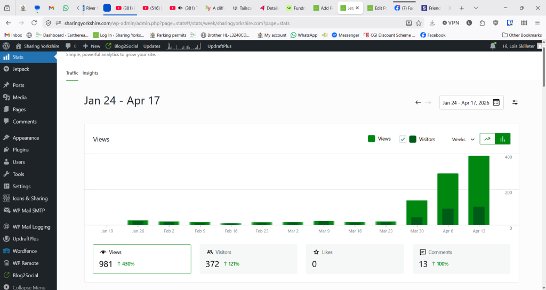Click the Apr 13 views bar

(x=479, y=189)
